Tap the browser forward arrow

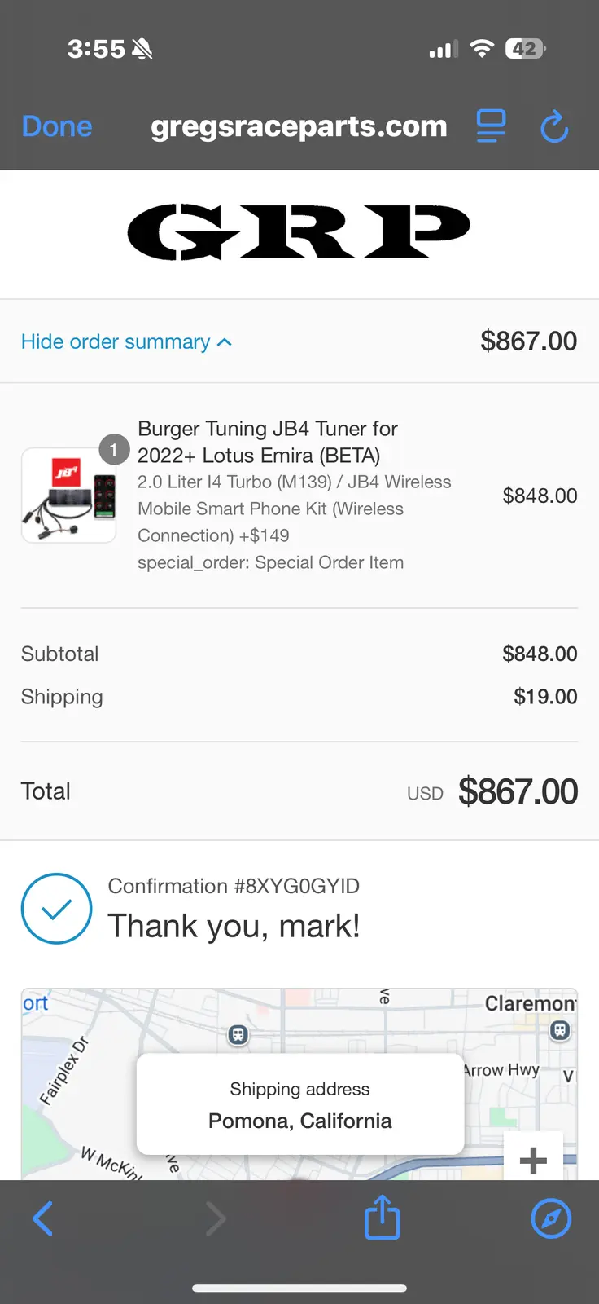pyautogui.click(x=216, y=1218)
